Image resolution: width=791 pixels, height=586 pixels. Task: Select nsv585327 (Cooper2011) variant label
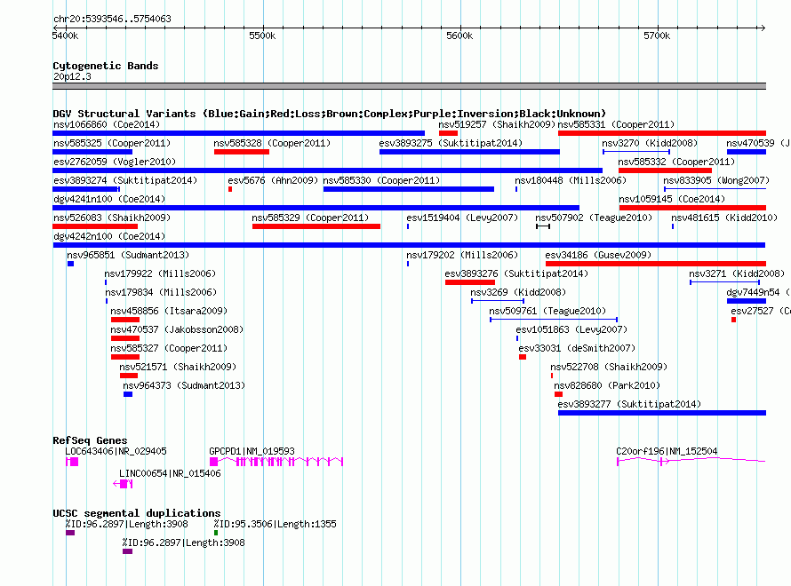[x=169, y=348]
